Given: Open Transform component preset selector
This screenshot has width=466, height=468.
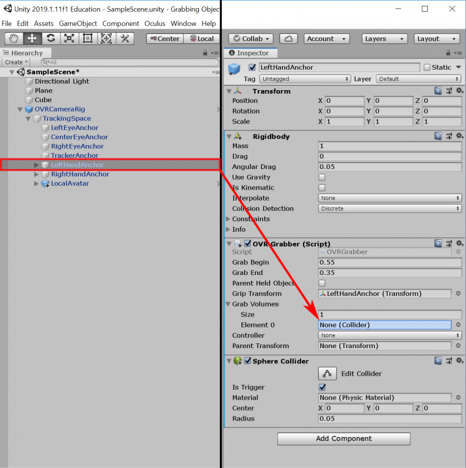Looking at the screenshot, I should (449, 91).
